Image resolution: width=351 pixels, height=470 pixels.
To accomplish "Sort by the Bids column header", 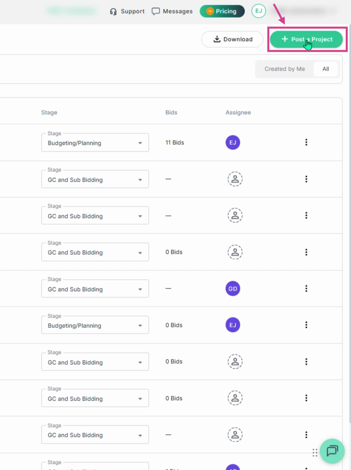I will 171,113.
